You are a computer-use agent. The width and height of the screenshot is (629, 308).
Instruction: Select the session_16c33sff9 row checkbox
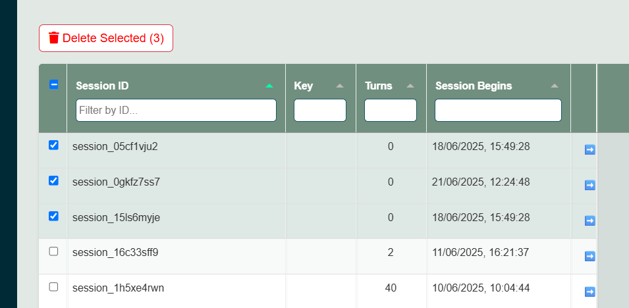tap(54, 251)
